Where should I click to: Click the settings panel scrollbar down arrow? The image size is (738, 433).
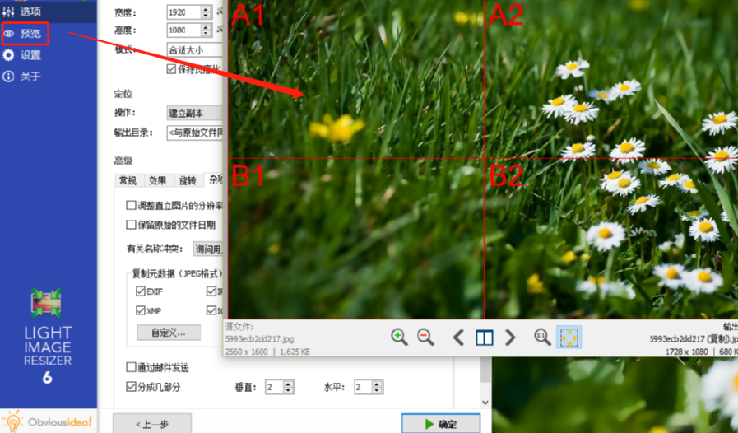click(485, 403)
